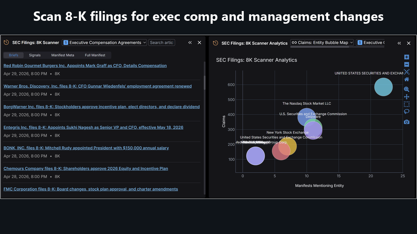Open the Manifest Meta tab

[x=63, y=55]
